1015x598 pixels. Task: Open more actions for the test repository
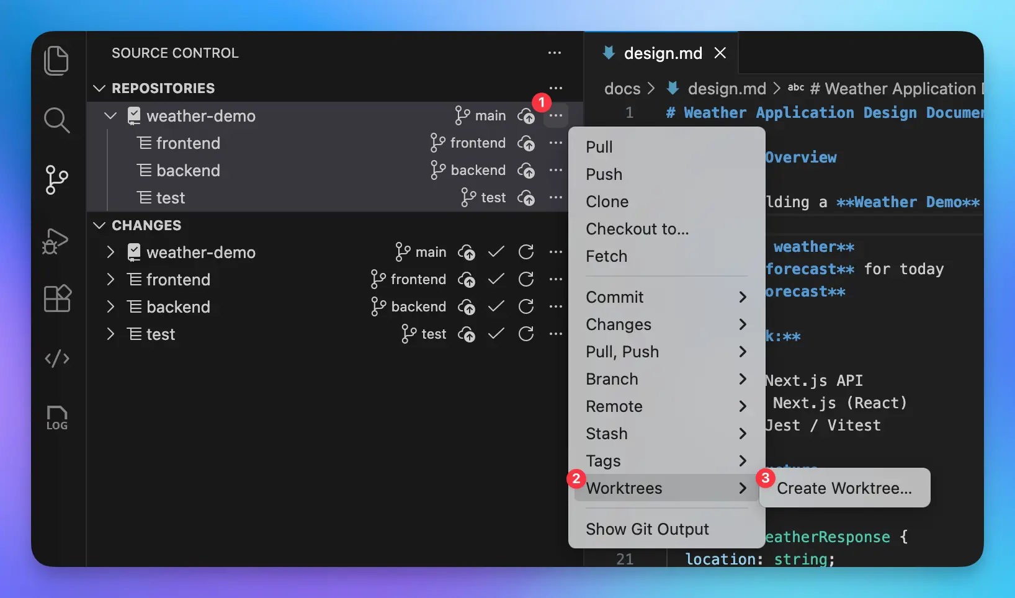click(556, 197)
